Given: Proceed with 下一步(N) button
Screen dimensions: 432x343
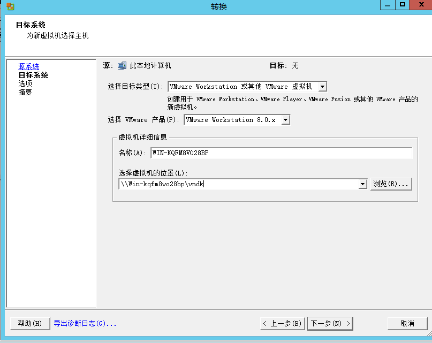Looking at the screenshot, I should tap(330, 323).
